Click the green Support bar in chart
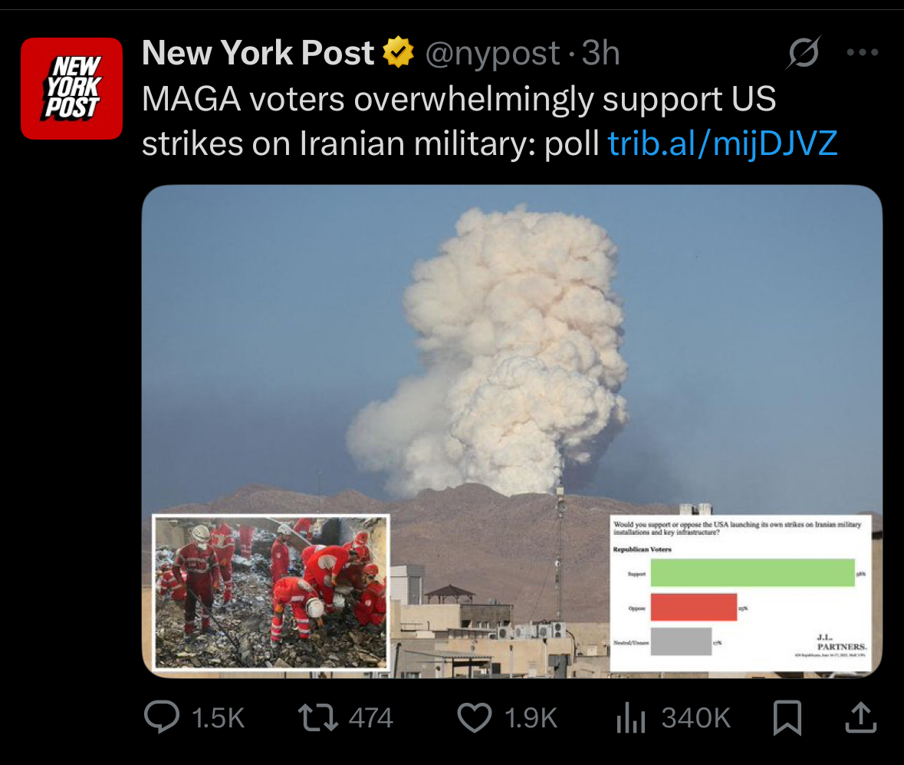The image size is (904, 765). tap(752, 573)
